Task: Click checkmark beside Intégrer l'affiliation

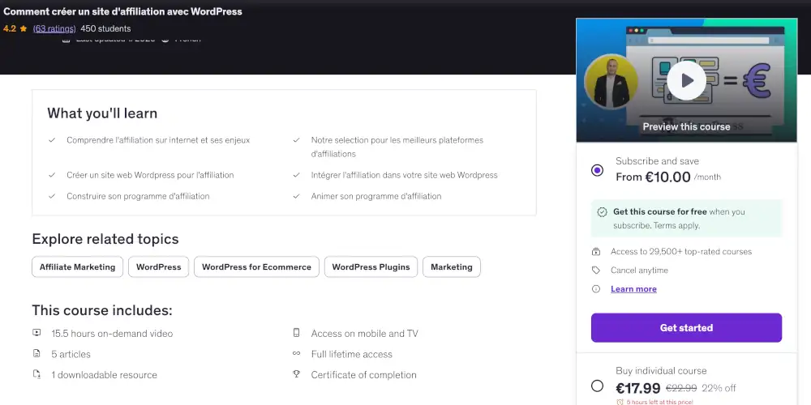Action: tap(296, 175)
